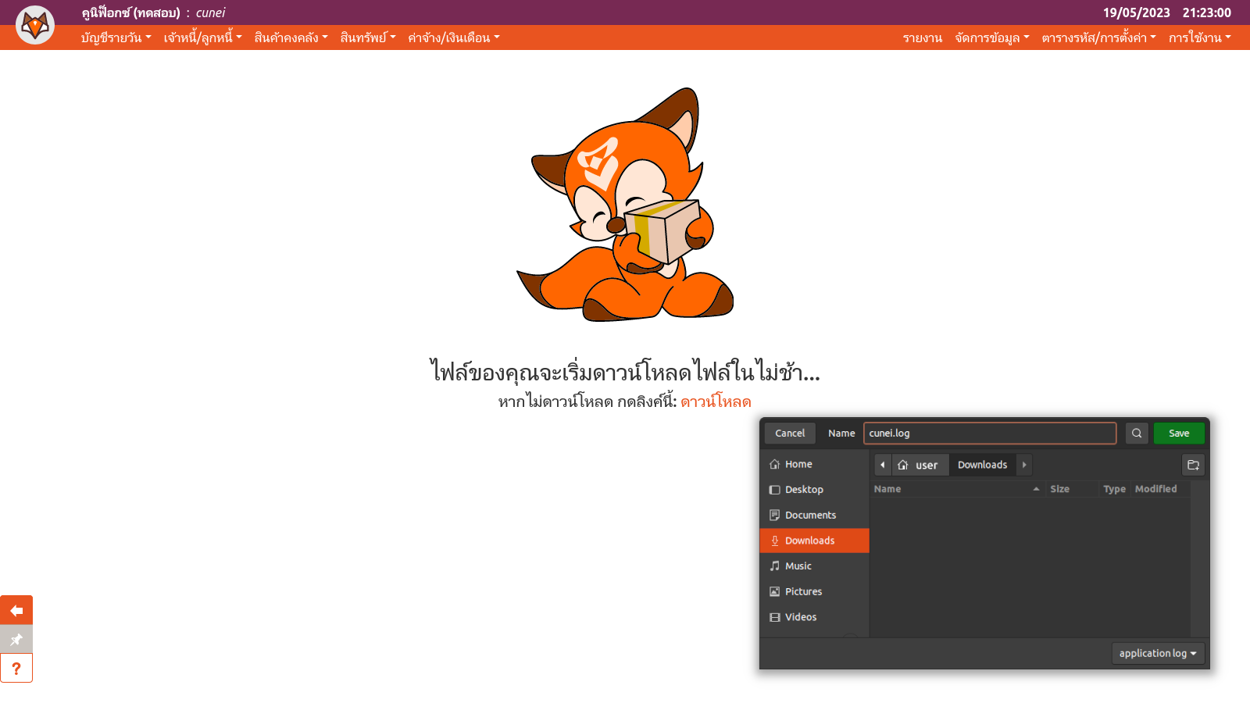Open the จัดการข้อมูล menu

991,37
